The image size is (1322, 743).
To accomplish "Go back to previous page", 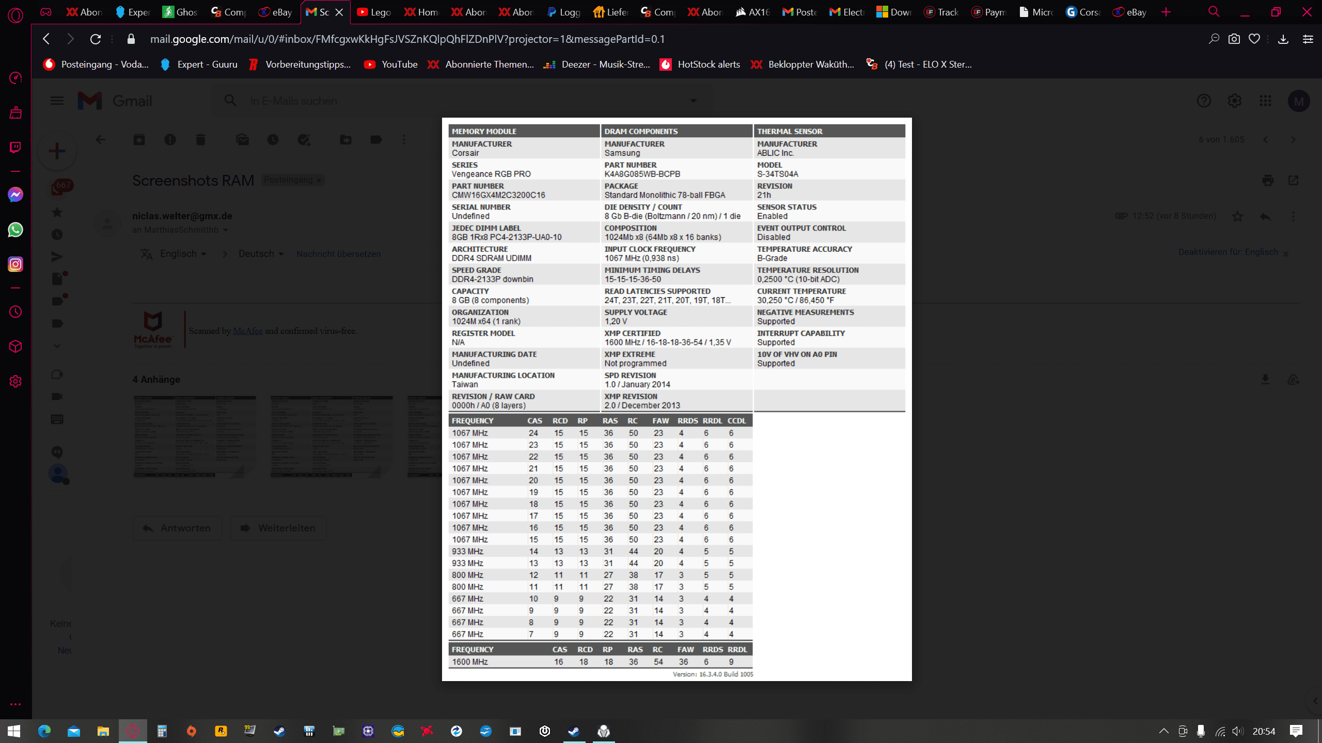I will (x=46, y=39).
